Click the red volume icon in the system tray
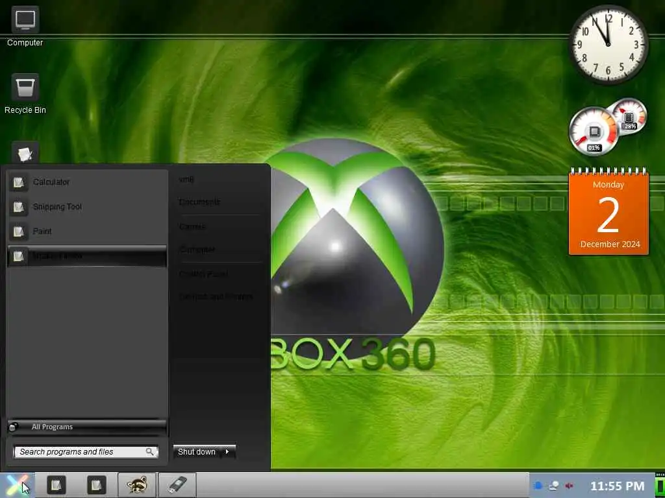This screenshot has height=498, width=665. point(570,486)
